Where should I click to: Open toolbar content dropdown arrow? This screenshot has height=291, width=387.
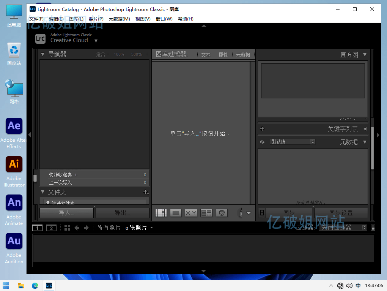[x=249, y=213]
